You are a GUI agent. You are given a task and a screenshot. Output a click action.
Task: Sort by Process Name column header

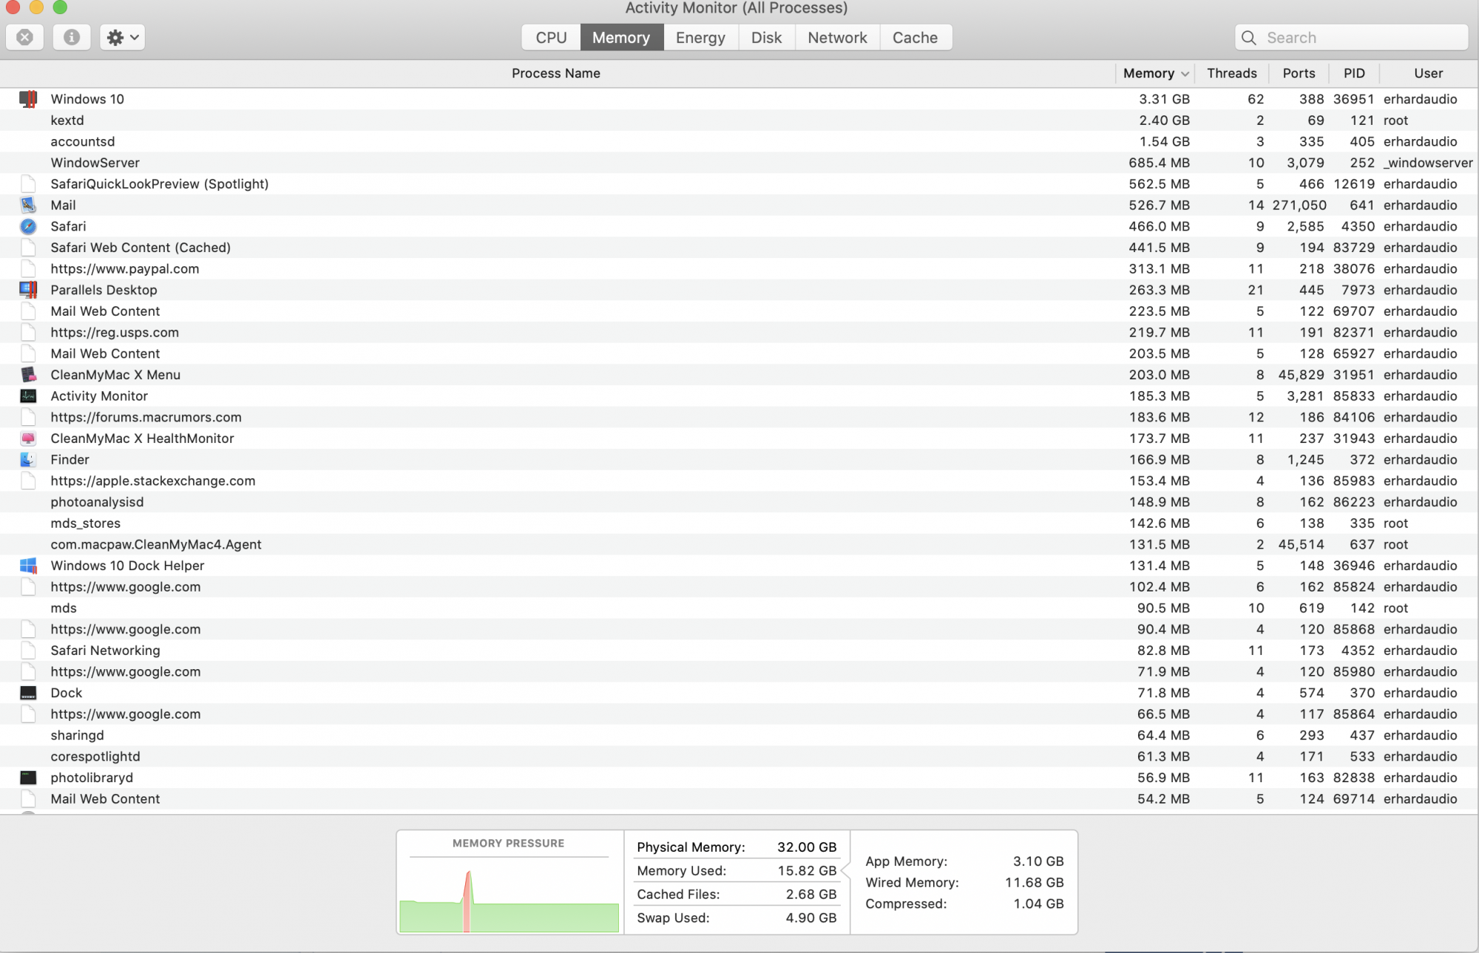point(556,73)
